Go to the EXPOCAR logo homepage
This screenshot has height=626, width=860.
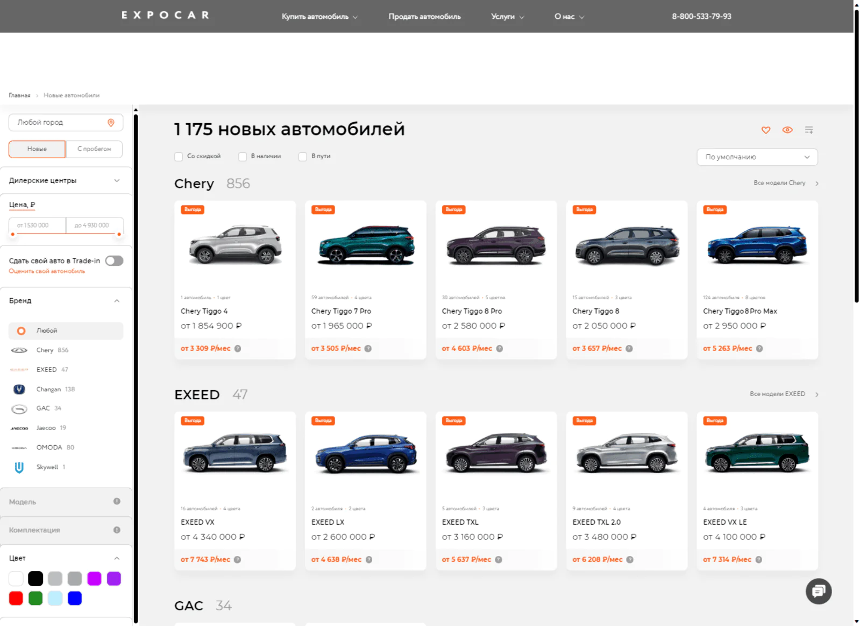point(165,15)
